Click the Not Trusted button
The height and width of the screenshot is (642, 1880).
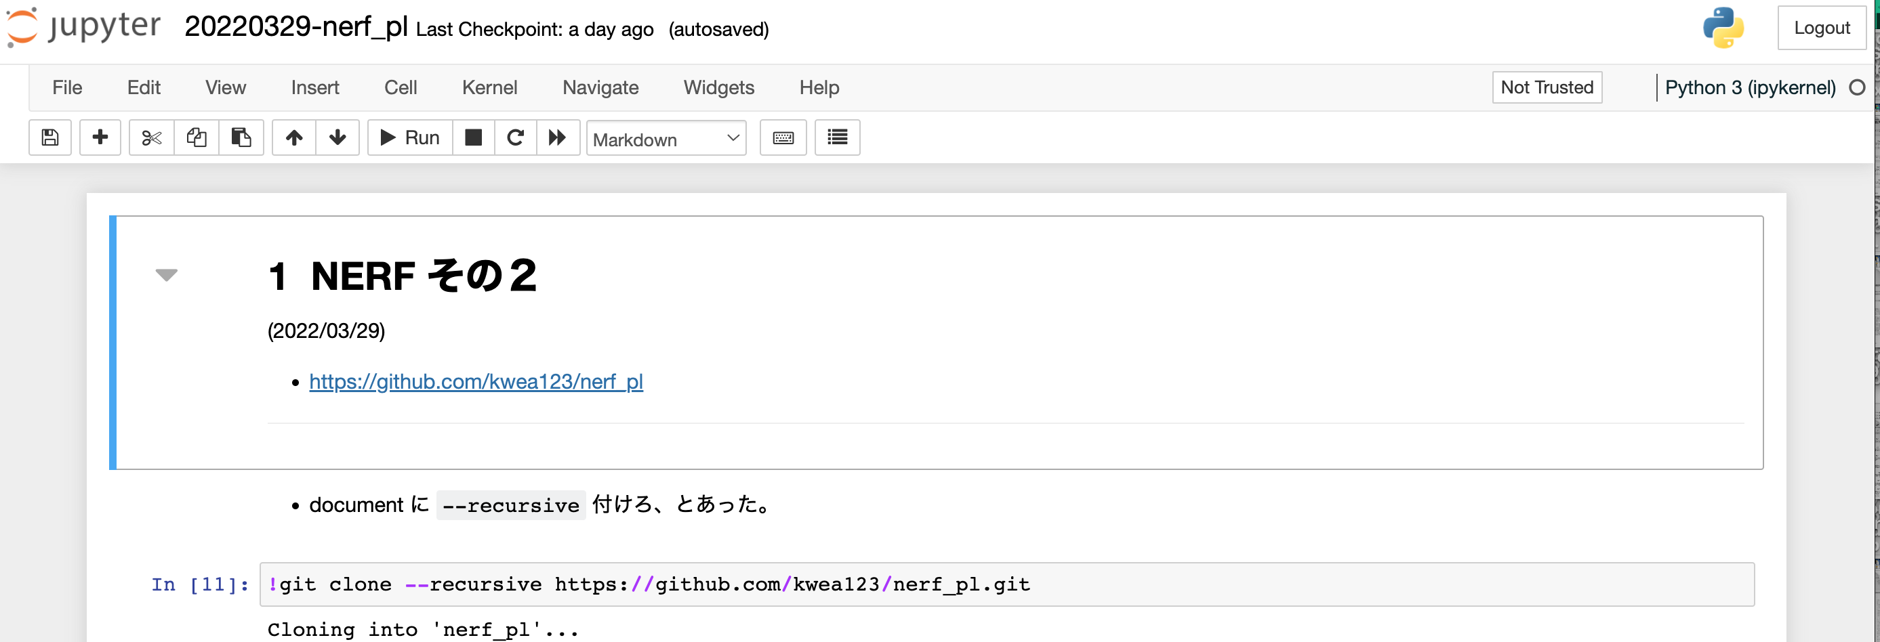(1547, 87)
